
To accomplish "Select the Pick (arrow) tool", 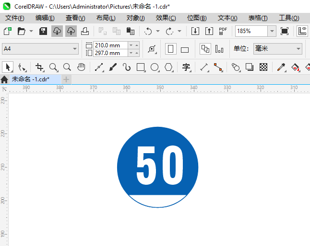I will pyautogui.click(x=8, y=67).
